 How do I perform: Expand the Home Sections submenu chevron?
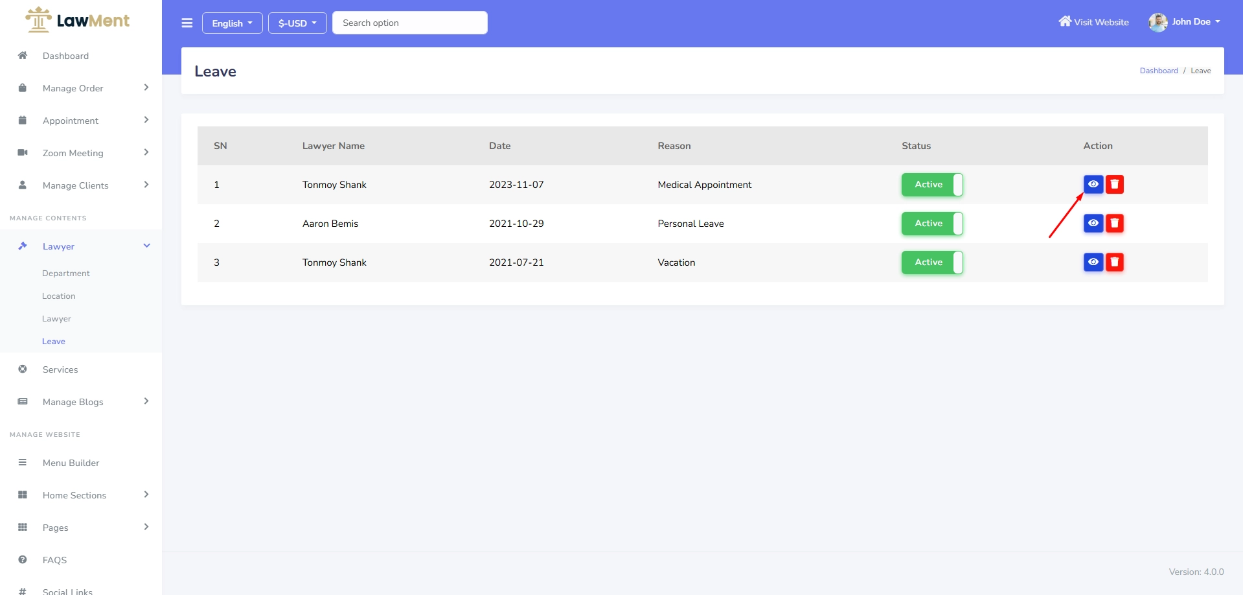(x=146, y=495)
